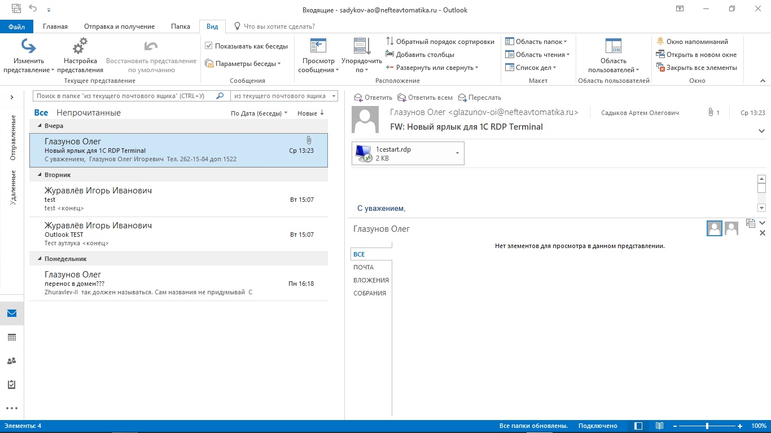Select ВСЕ tab in People Pane
This screenshot has height=433, width=771.
[371, 254]
